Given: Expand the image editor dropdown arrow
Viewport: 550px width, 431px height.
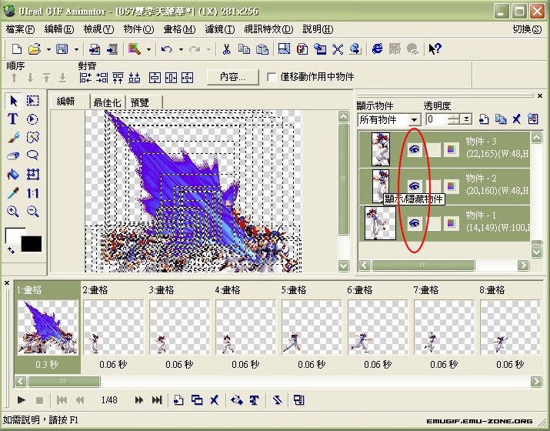Looking at the screenshot, I should pos(148,49).
